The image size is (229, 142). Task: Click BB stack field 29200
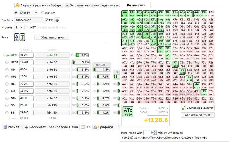pos(26,113)
